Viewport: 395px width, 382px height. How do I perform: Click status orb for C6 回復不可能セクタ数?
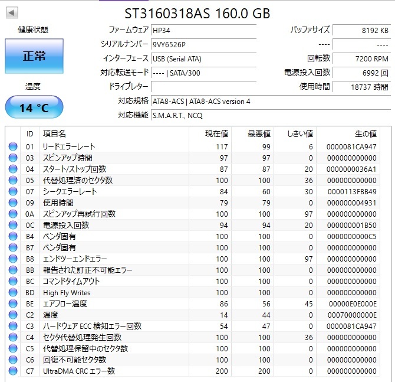pos(13,360)
